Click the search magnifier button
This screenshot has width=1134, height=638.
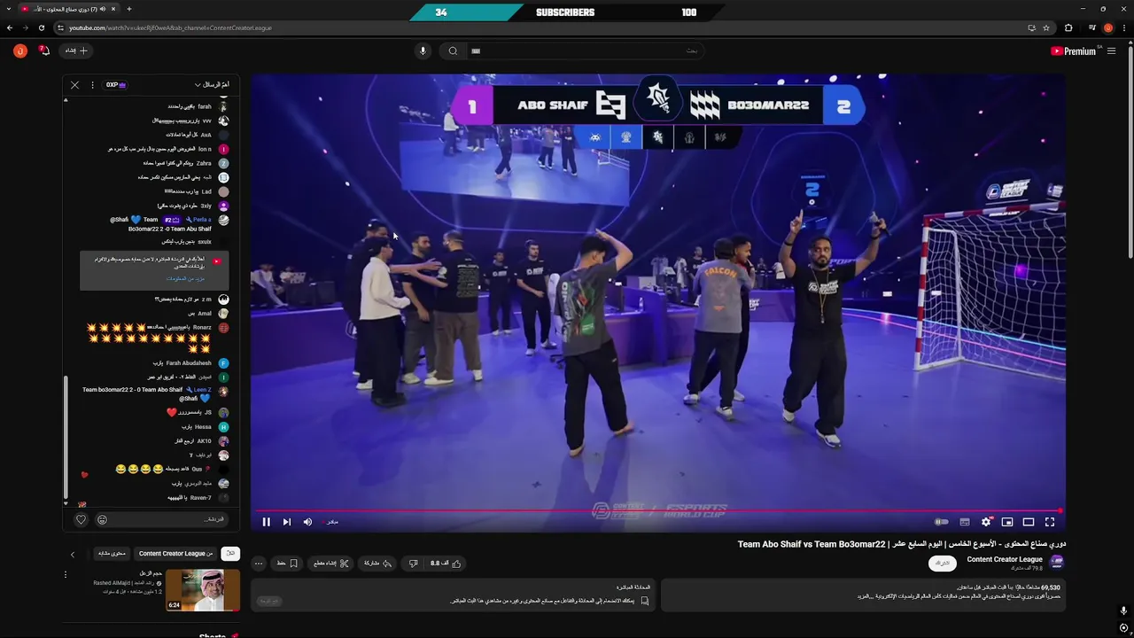pyautogui.click(x=453, y=51)
